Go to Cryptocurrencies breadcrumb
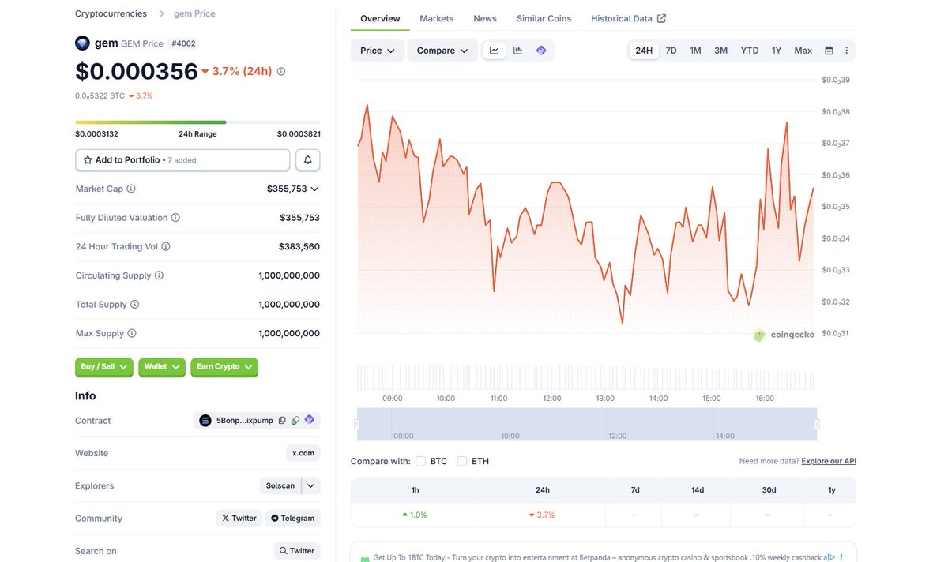The image size is (948, 562). [111, 13]
